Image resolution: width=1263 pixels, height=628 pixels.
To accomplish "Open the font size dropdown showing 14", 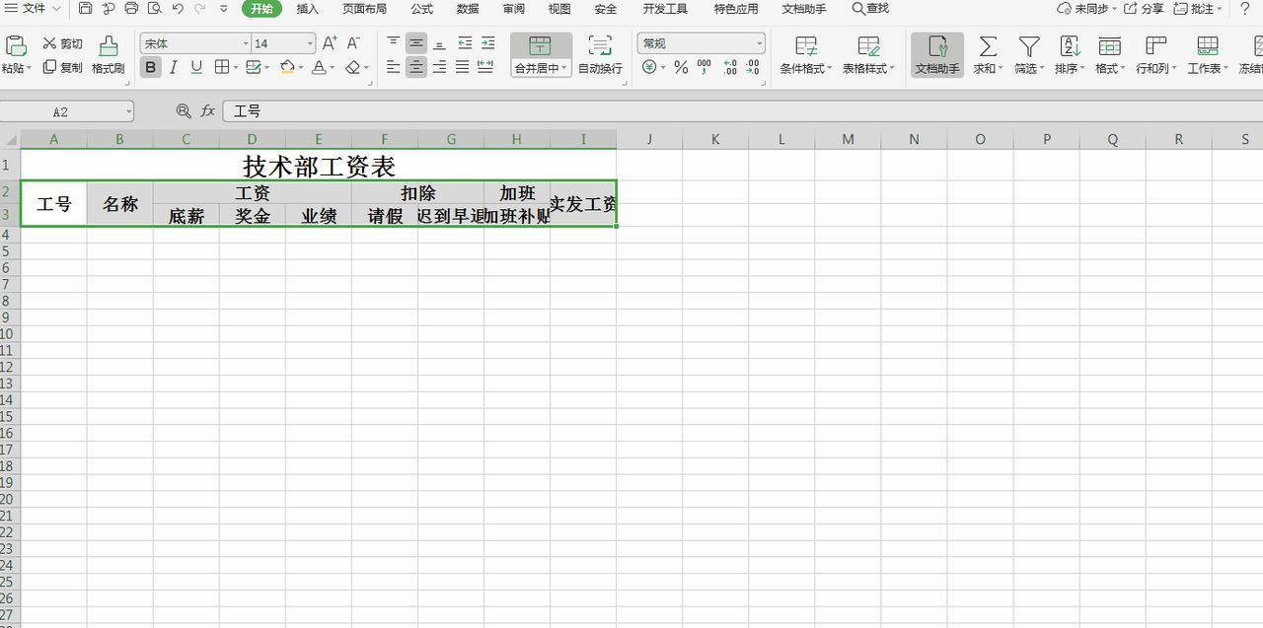I will 310,44.
